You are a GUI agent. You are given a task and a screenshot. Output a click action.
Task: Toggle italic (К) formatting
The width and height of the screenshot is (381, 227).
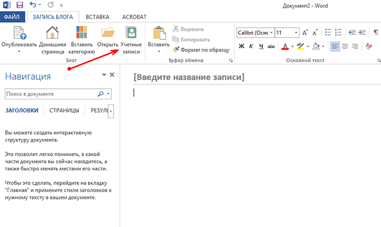(x=251, y=46)
